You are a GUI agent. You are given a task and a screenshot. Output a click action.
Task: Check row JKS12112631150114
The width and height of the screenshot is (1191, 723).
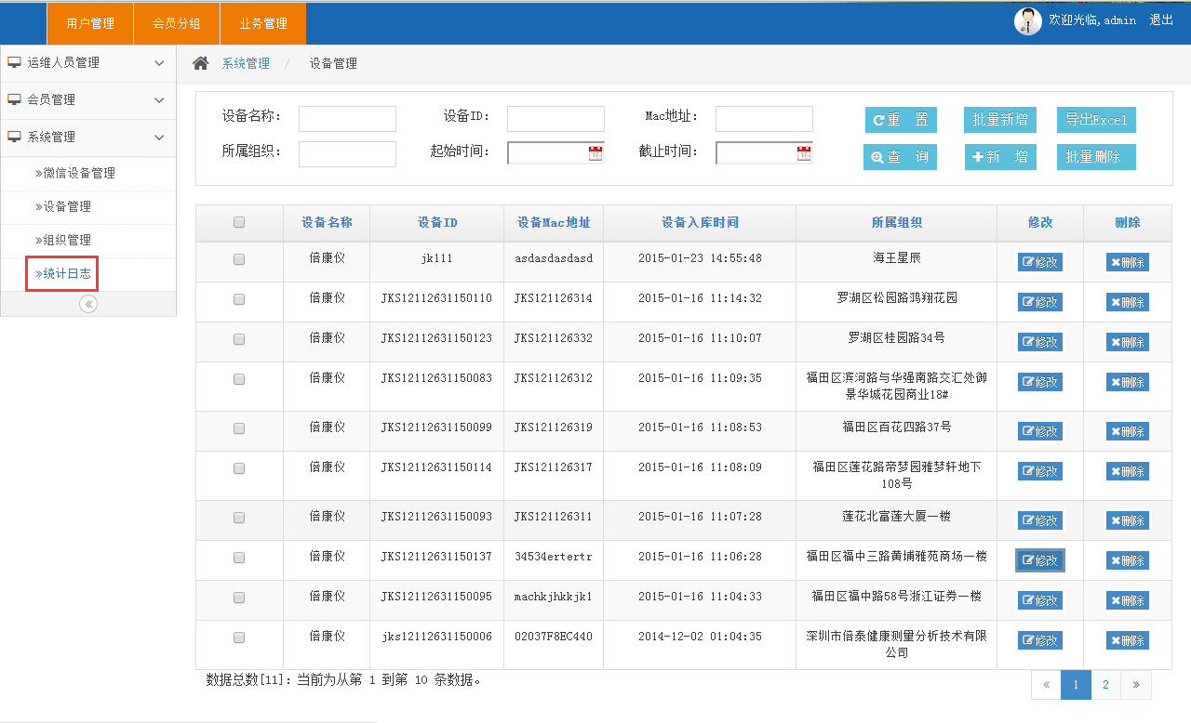point(239,468)
